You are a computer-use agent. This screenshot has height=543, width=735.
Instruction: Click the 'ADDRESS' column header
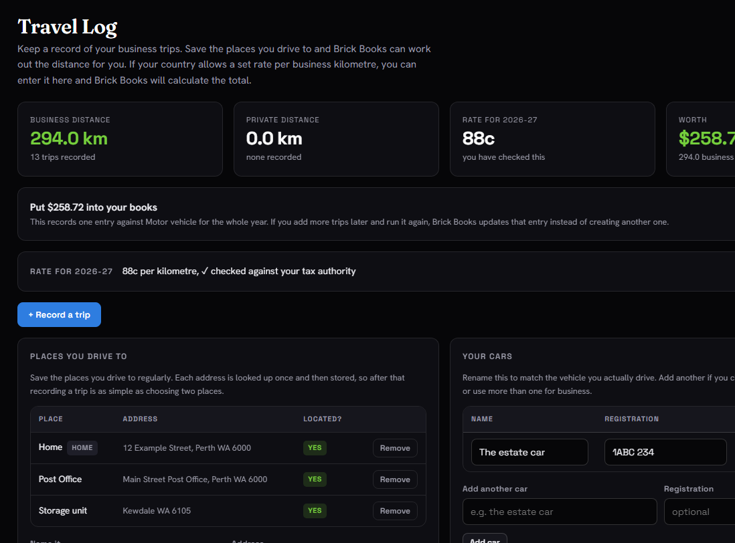140,419
